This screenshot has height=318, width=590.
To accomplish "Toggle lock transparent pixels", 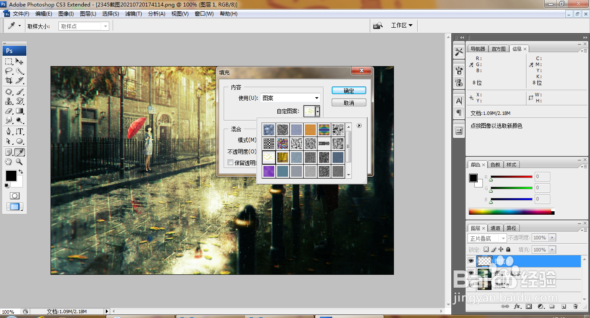I will [x=486, y=249].
